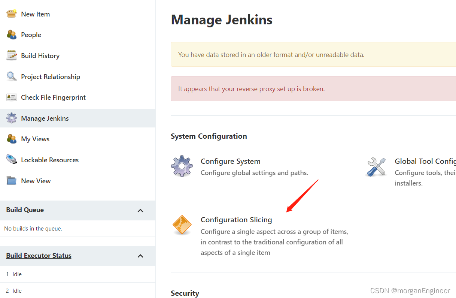
Task: Go to People page
Action: tap(31, 35)
